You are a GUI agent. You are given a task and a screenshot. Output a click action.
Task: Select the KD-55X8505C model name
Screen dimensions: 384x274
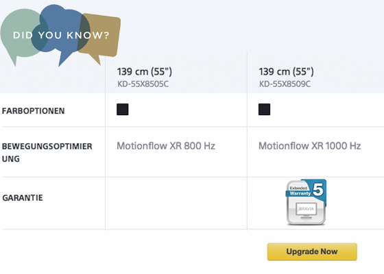pos(143,84)
